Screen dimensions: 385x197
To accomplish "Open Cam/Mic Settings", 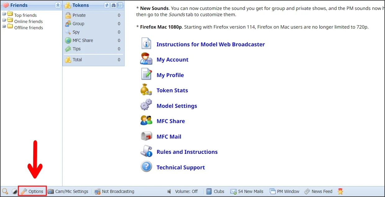I will pos(68,191).
